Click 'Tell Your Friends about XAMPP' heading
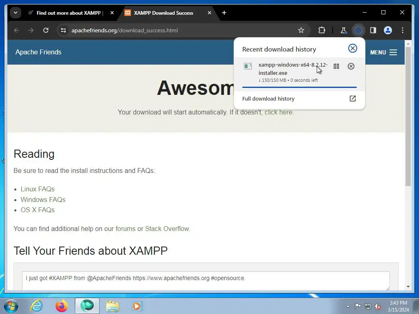Image resolution: width=419 pixels, height=314 pixels. click(x=90, y=251)
